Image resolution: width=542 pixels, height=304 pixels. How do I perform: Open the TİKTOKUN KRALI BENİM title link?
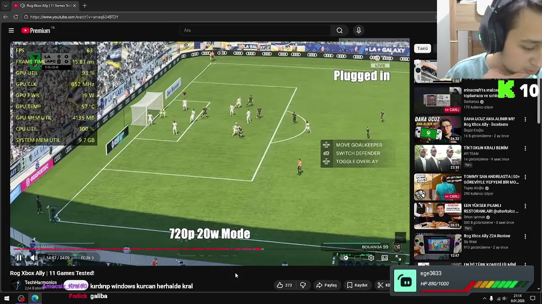(x=486, y=148)
